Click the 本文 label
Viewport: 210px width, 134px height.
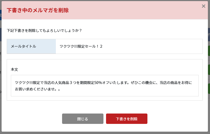pos(14,69)
